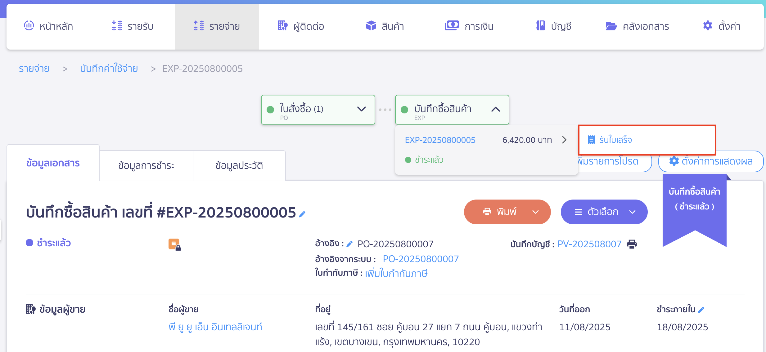Click the คลังเอกสาร folder icon
Screen dimensions: 766x352
coord(611,26)
